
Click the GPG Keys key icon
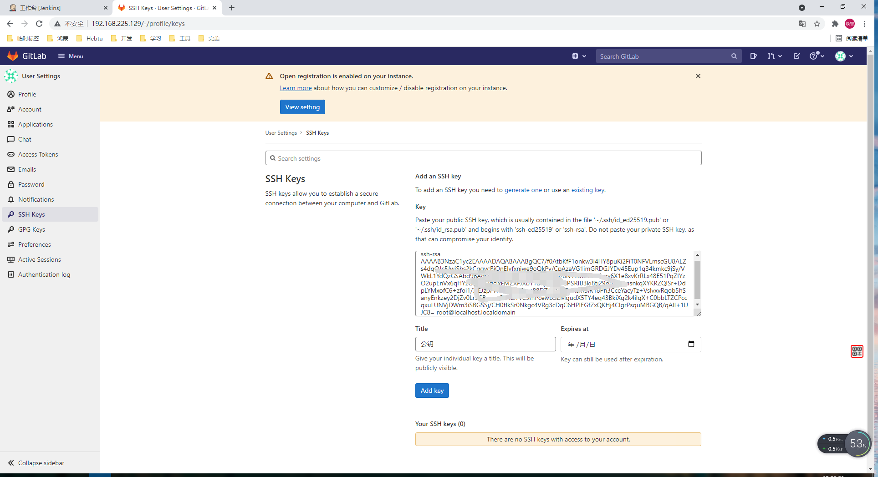coord(11,229)
